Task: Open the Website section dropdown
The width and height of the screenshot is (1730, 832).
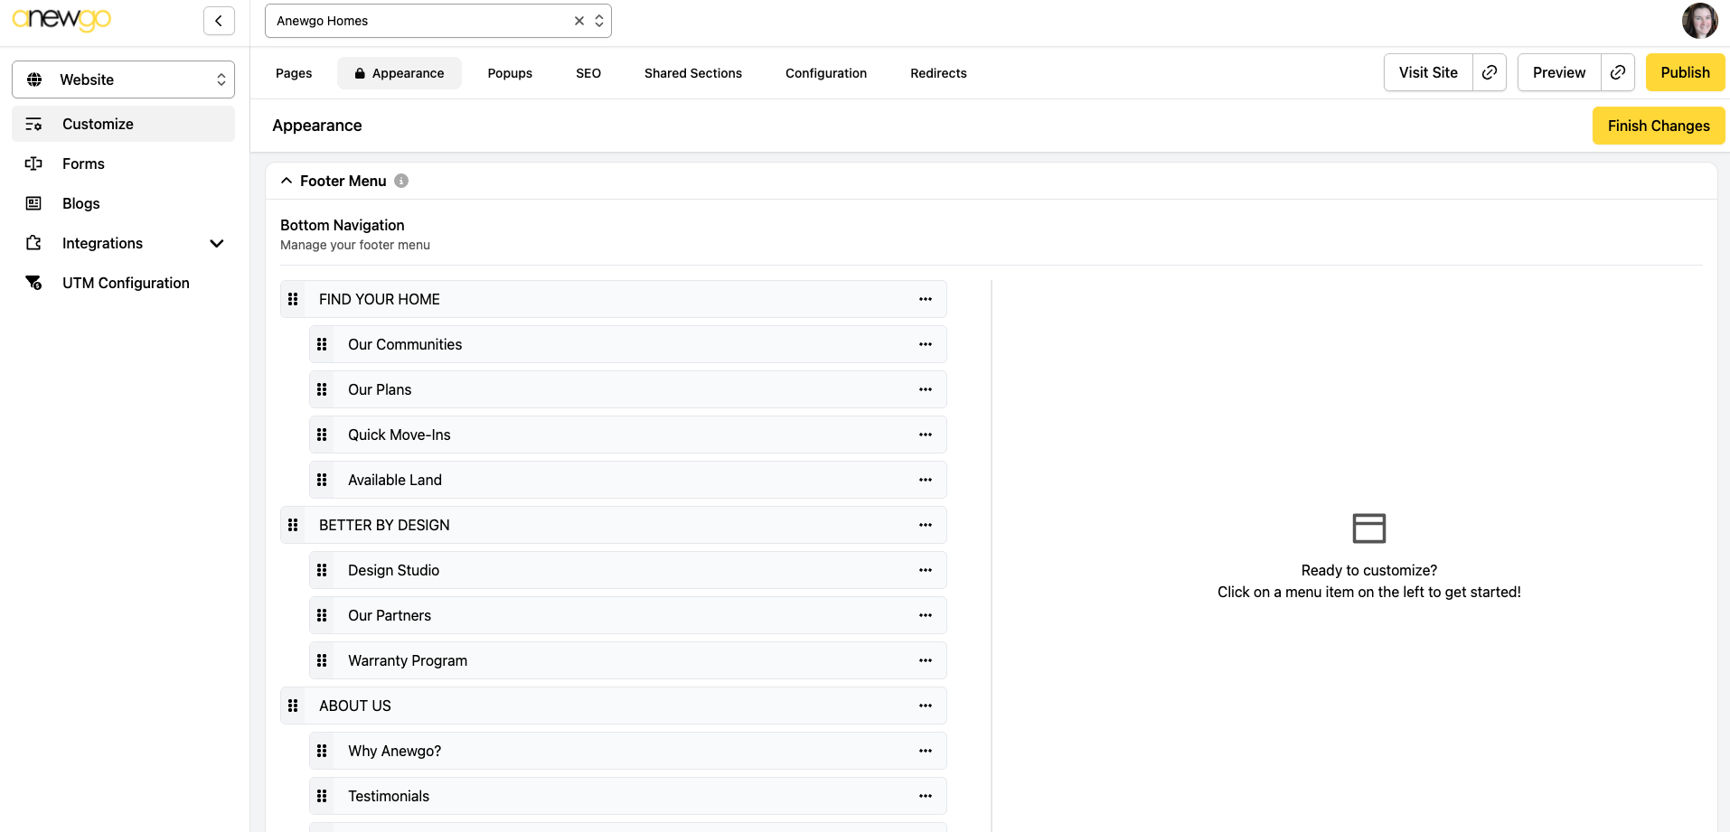Action: 123,79
